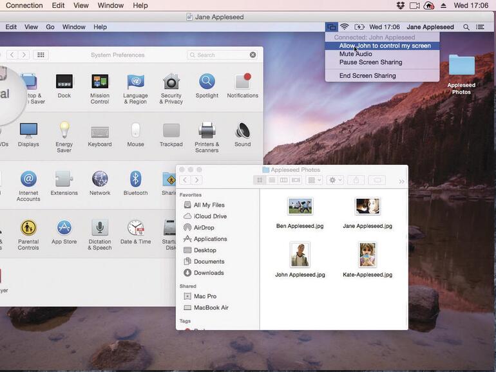Open Dictation & Speech preferences
Viewport: 496px width, 372px height.
pos(100,228)
